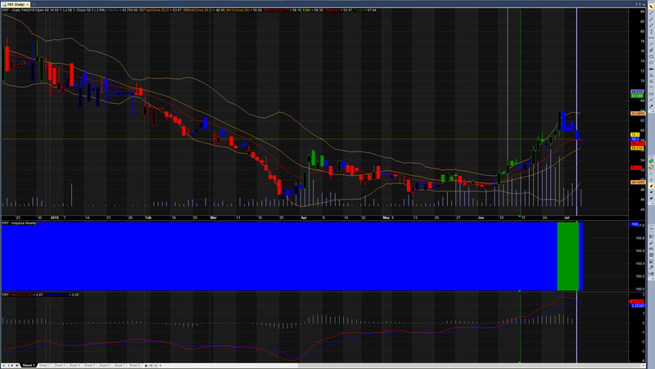The width and height of the screenshot is (655, 369).
Task: Switch to Sheet 1 tab
Action: tap(29, 365)
